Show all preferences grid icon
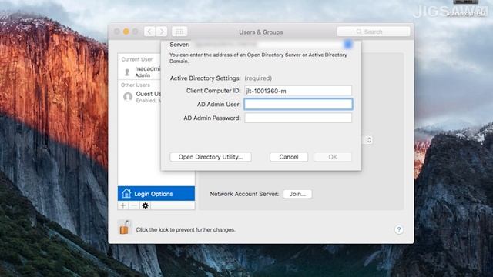 pos(179,32)
